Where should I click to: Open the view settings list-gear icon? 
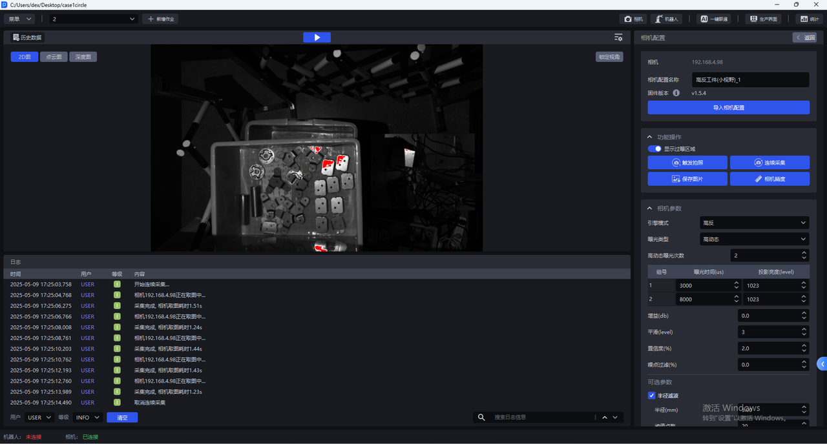tap(618, 37)
